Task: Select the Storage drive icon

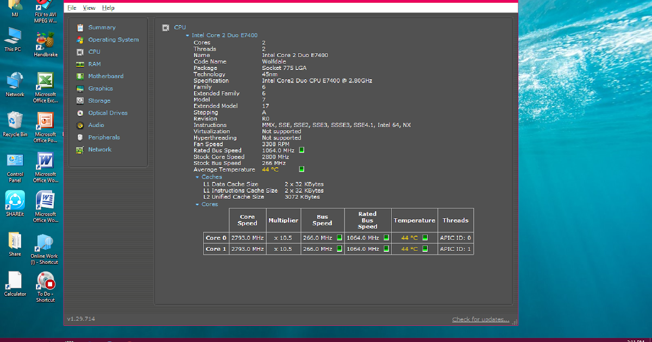Action: (80, 100)
